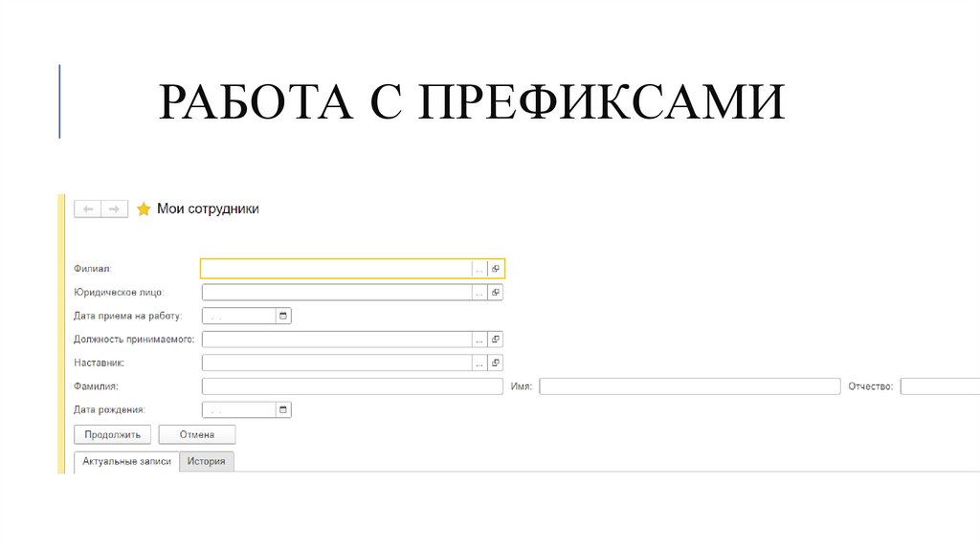Click the Филиал: label
980x549 pixels.
tap(93, 269)
